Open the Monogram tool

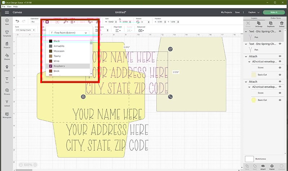tap(7, 115)
